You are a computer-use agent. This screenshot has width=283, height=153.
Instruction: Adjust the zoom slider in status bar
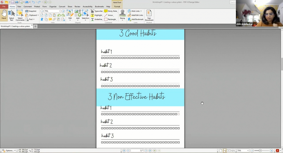click(260, 151)
